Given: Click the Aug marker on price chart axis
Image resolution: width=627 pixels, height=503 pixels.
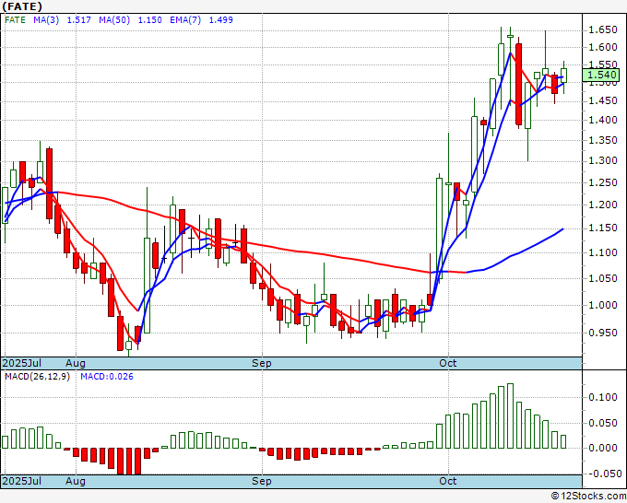Looking at the screenshot, I should (76, 364).
